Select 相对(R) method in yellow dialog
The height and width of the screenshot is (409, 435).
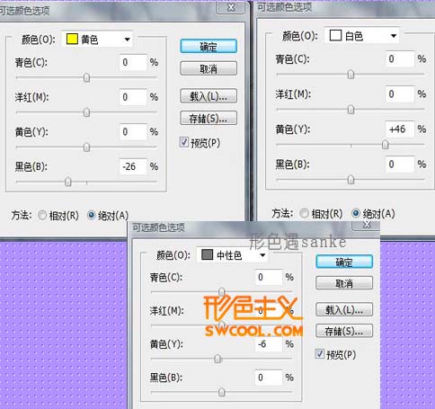click(x=42, y=215)
